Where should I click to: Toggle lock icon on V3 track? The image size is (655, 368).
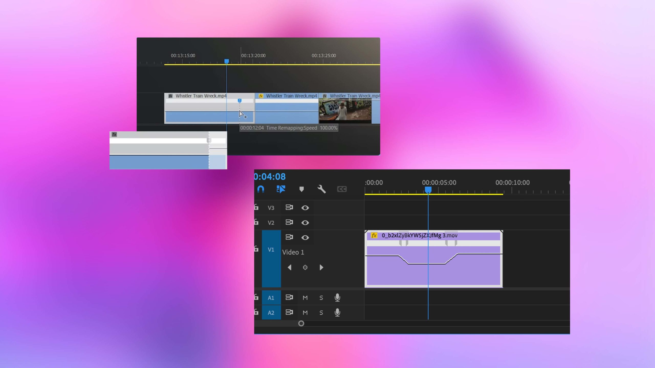pyautogui.click(x=256, y=207)
